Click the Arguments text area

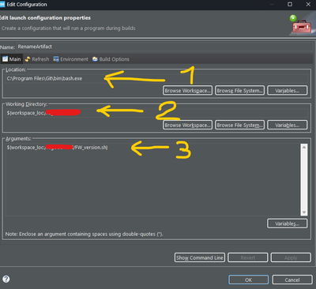pos(152,180)
